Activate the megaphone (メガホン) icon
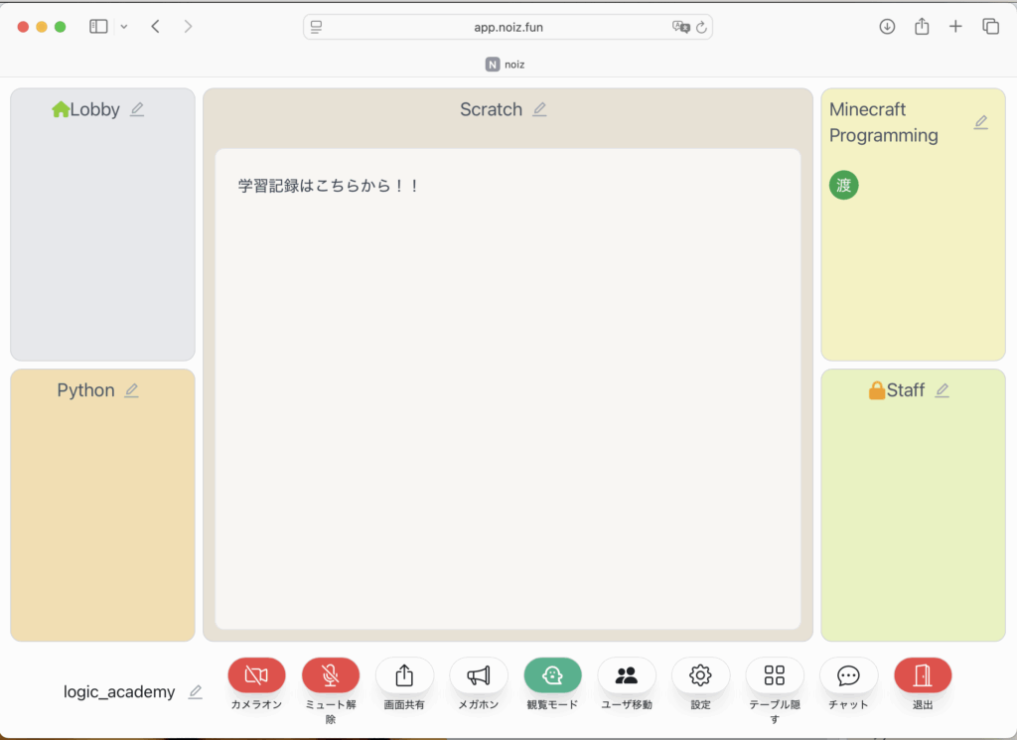 [479, 675]
